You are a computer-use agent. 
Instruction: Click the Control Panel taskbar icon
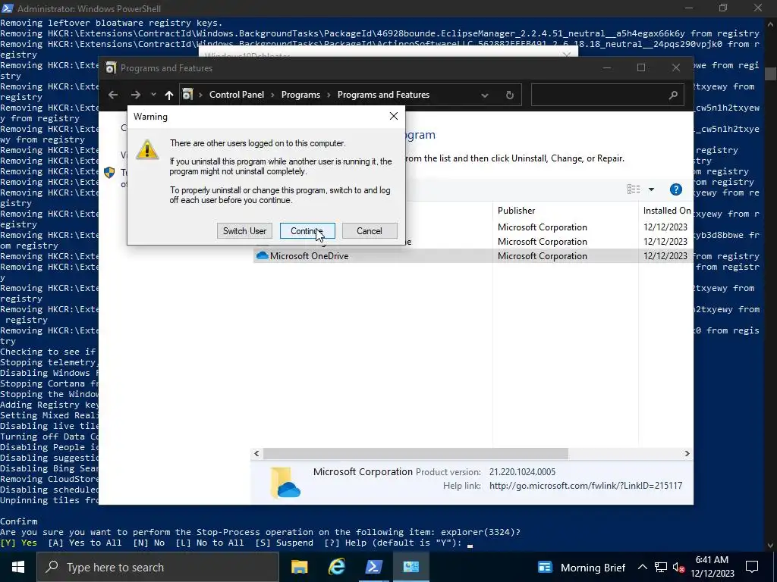click(x=411, y=567)
